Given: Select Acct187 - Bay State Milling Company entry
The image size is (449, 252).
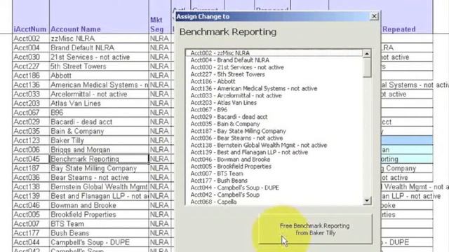Looking at the screenshot, I should pos(274,131).
